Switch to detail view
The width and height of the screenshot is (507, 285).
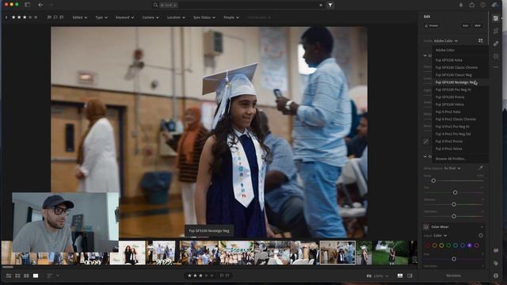click(x=36, y=275)
